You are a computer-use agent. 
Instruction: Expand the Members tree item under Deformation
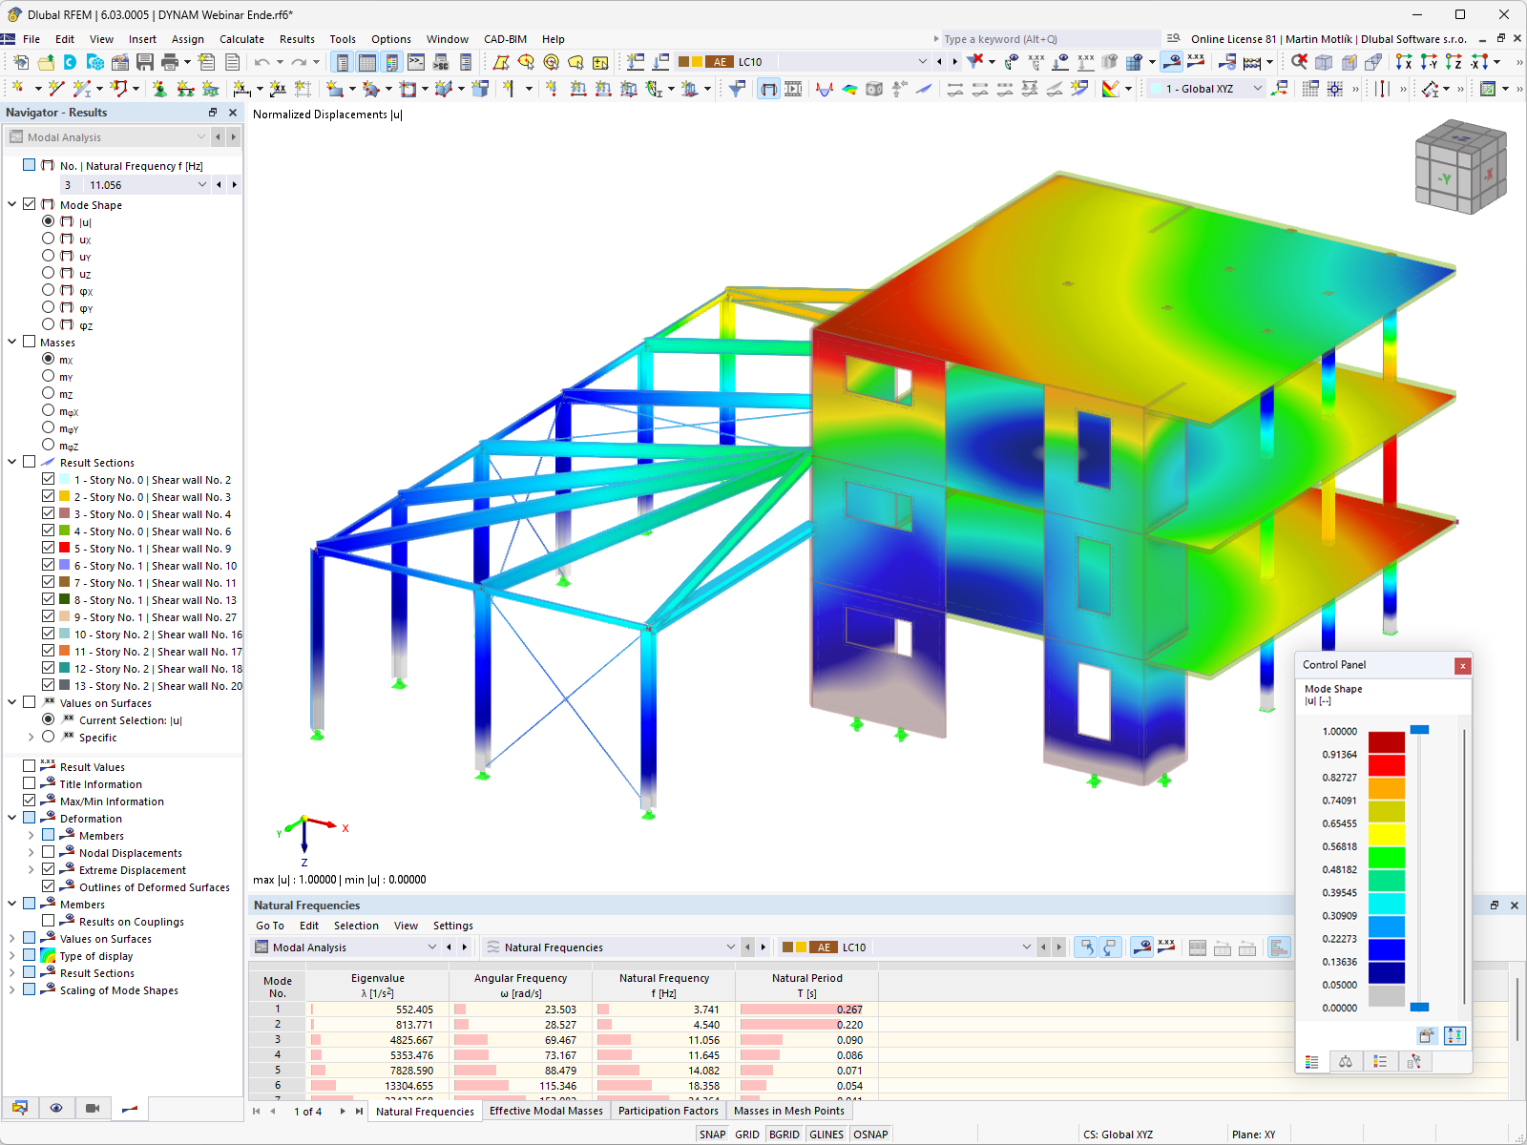pyautogui.click(x=31, y=835)
